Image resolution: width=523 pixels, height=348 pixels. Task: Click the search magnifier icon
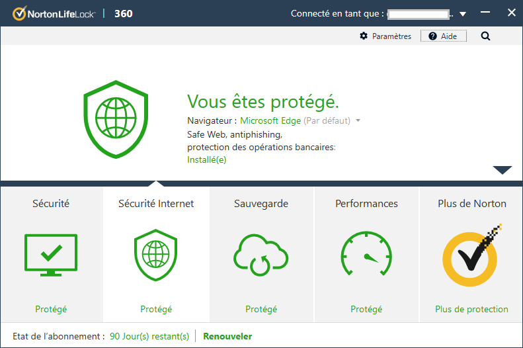coord(485,36)
